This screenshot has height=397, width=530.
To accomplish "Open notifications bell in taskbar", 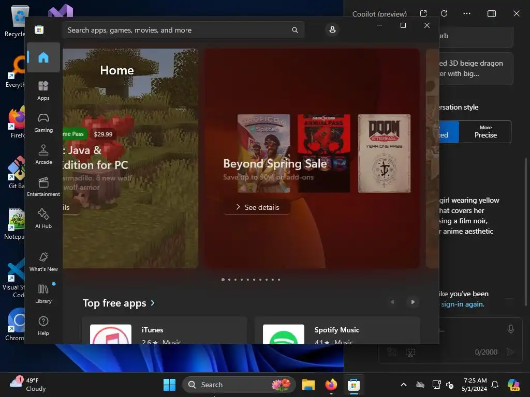I will tap(495, 385).
